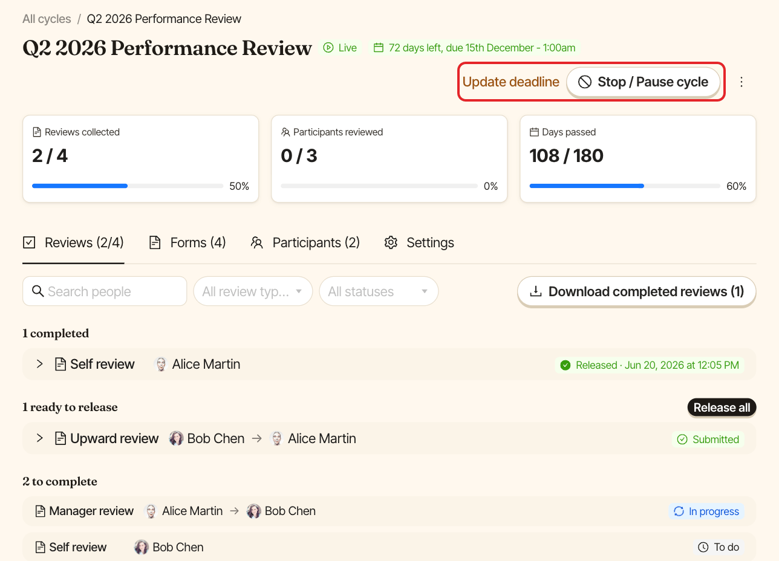
Task: Click the clock icon on To do badge
Action: pos(703,547)
